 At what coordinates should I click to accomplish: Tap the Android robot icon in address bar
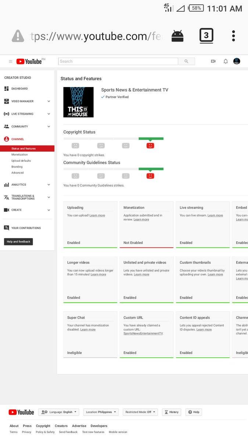point(177,36)
